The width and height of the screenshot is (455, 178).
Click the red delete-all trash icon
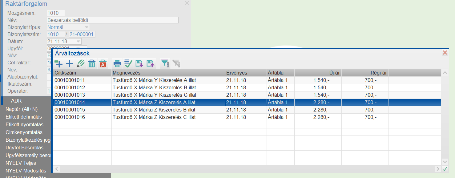pyautogui.click(x=103, y=63)
